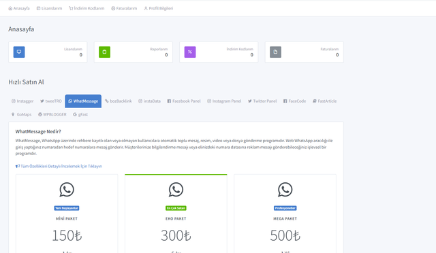
Task: Select the tweeTRO product tab
Action: point(51,101)
